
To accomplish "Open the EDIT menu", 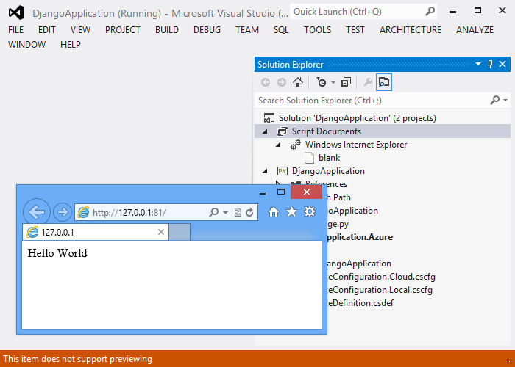I will (x=47, y=30).
